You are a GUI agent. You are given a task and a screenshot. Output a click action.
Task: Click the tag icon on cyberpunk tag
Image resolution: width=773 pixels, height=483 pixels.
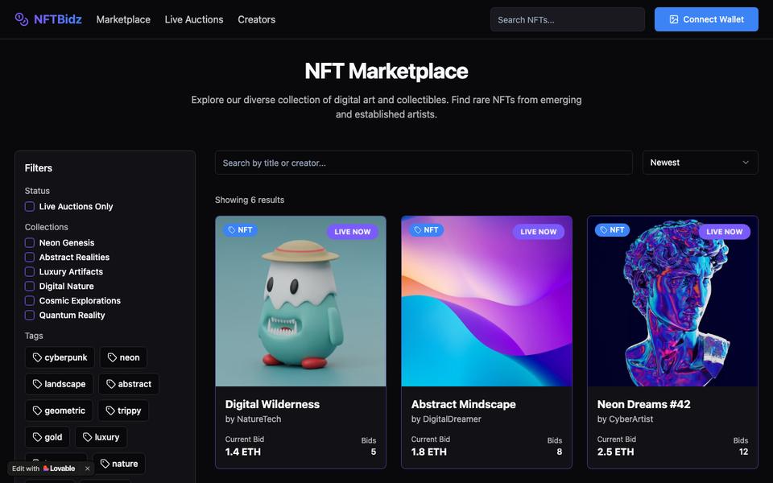click(37, 357)
